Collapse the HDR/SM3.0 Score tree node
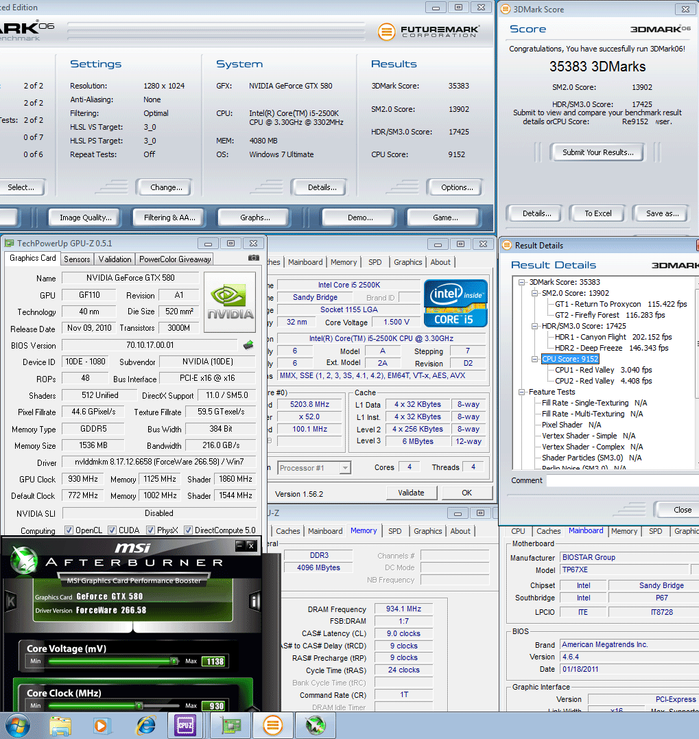 point(534,326)
